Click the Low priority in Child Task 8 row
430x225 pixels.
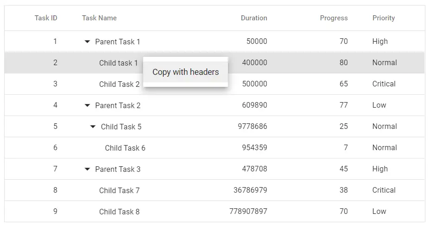(x=379, y=212)
